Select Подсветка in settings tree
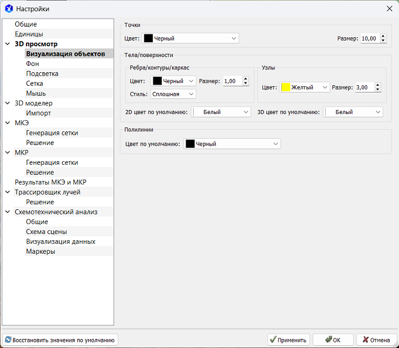 pos(42,74)
